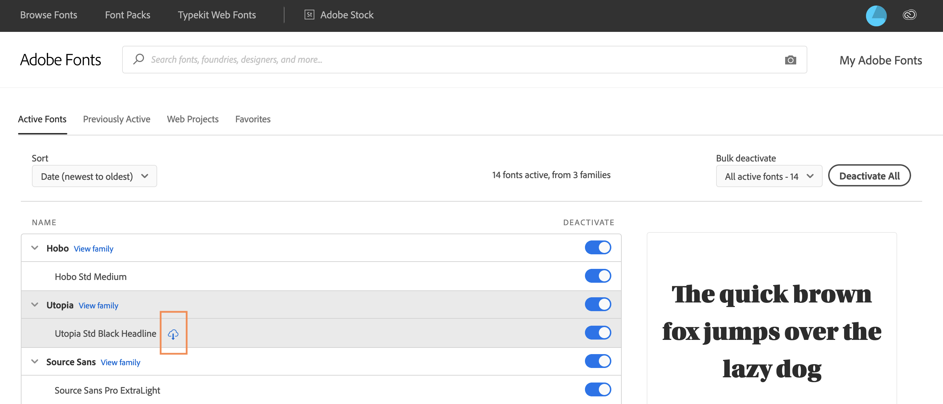Click the cloud download icon beside Utopia Std Black Headline
The image size is (943, 404).
(173, 333)
